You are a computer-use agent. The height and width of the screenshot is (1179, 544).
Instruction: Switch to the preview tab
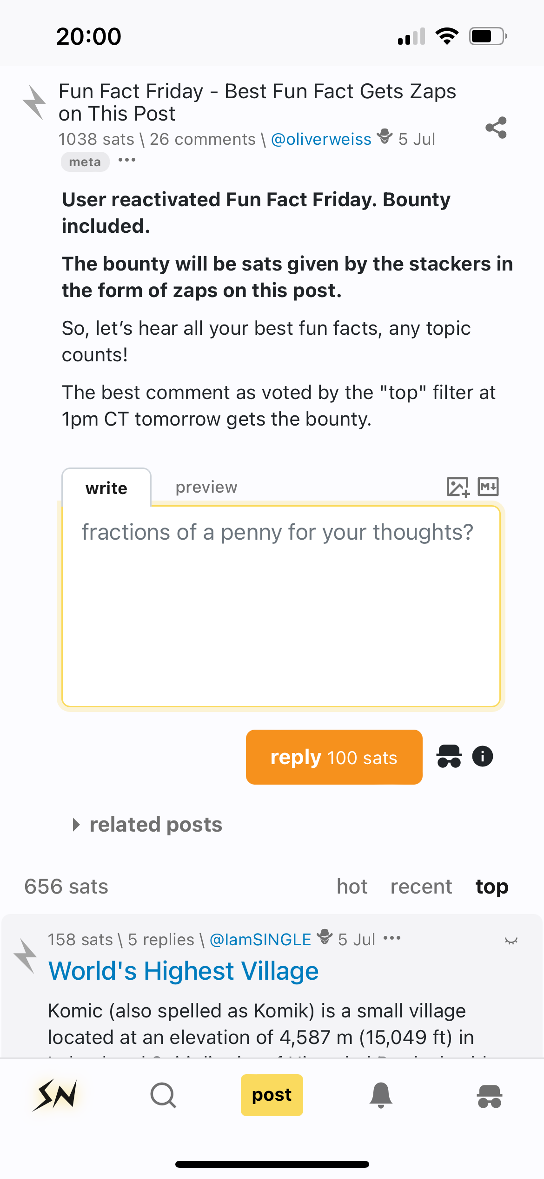pyautogui.click(x=206, y=487)
